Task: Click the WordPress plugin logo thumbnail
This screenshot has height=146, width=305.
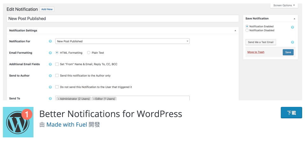Action: pyautogui.click(x=18, y=122)
